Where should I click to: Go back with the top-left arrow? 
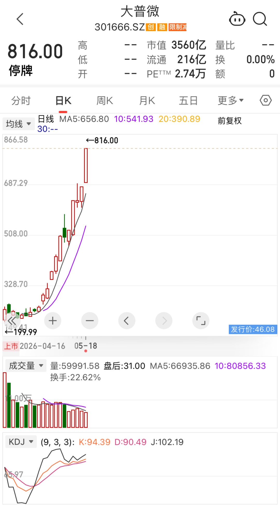[20, 19]
